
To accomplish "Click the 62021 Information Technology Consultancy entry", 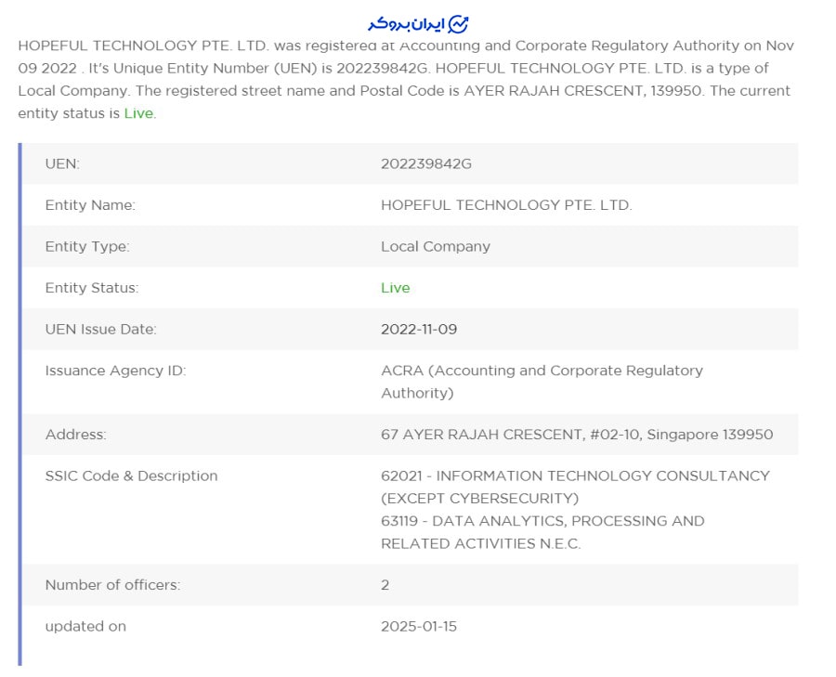I will click(575, 487).
